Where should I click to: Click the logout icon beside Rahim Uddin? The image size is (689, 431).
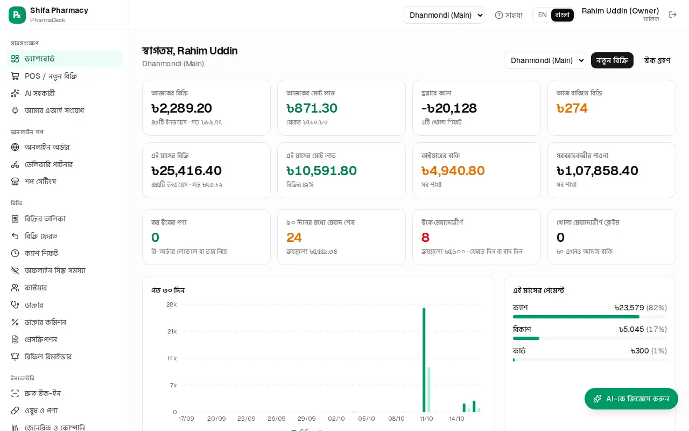pyautogui.click(x=673, y=15)
